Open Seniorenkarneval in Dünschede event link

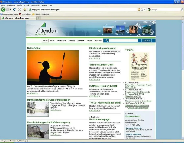pos(138,101)
